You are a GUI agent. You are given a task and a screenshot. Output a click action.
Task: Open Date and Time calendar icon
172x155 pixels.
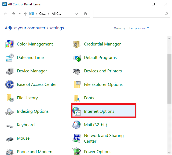tap(10, 58)
